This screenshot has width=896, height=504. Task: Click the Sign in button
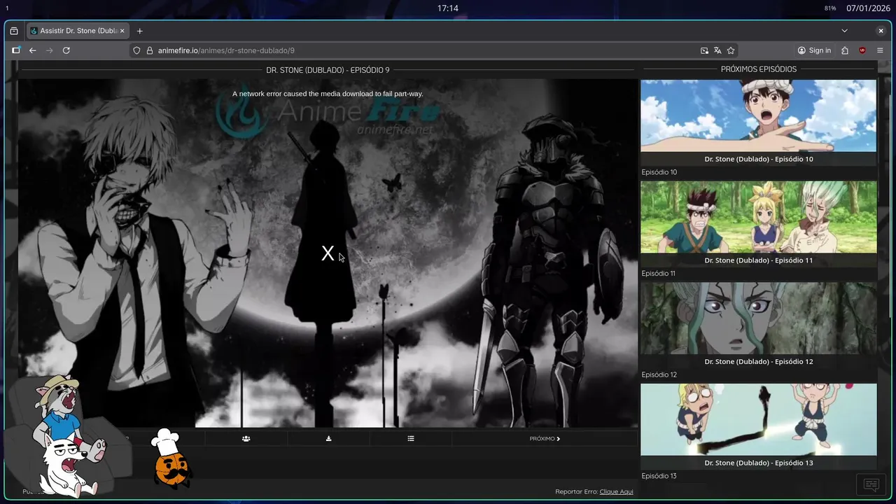pos(814,50)
